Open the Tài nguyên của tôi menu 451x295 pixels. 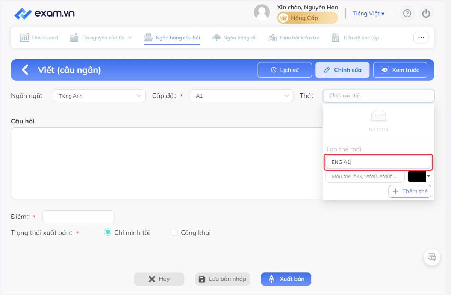(x=101, y=38)
